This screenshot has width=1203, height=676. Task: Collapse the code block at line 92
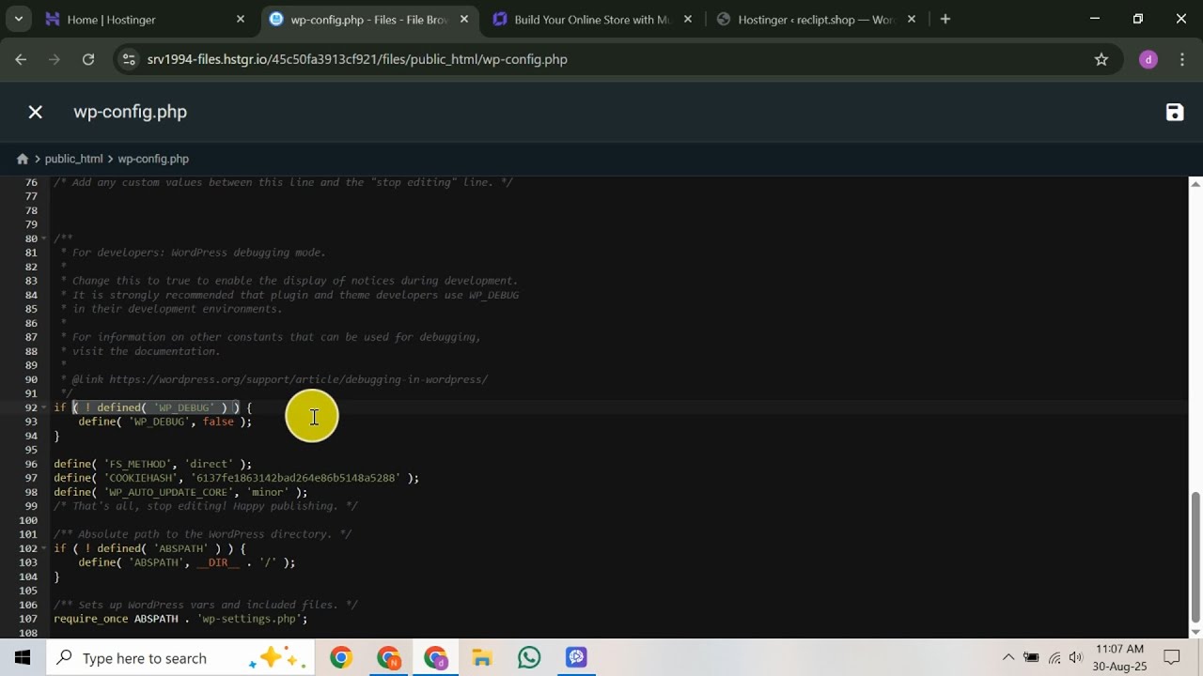(x=44, y=407)
